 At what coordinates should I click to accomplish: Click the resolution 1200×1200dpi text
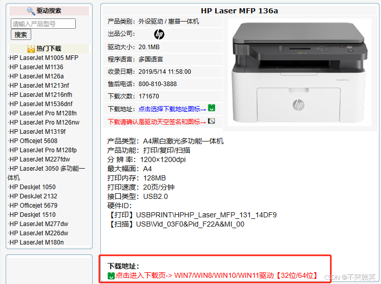[163, 160]
